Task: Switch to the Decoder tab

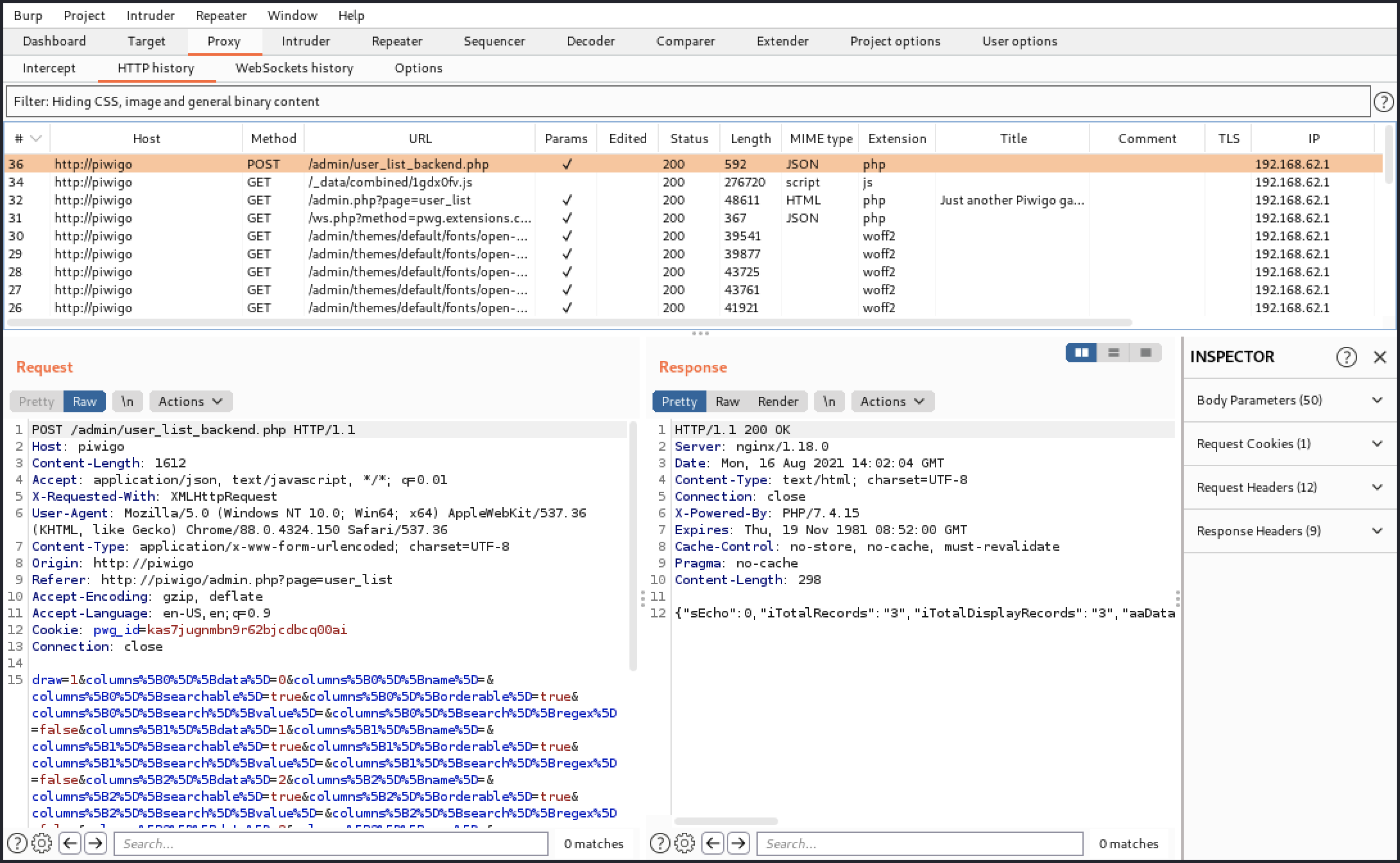Action: tap(591, 41)
